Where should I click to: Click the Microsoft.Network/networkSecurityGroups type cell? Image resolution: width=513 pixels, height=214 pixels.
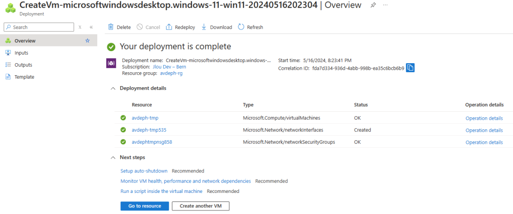click(x=289, y=142)
